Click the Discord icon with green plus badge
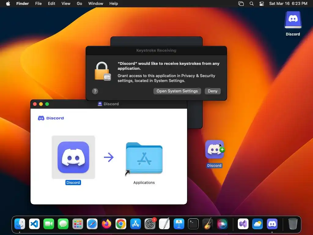313x235 pixels. click(x=215, y=149)
